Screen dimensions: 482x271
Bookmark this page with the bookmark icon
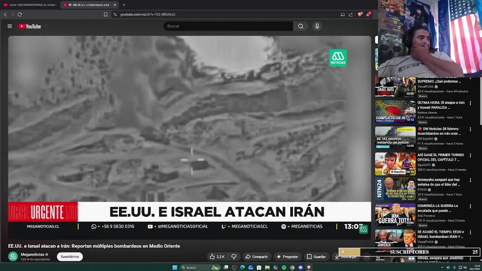point(105,14)
